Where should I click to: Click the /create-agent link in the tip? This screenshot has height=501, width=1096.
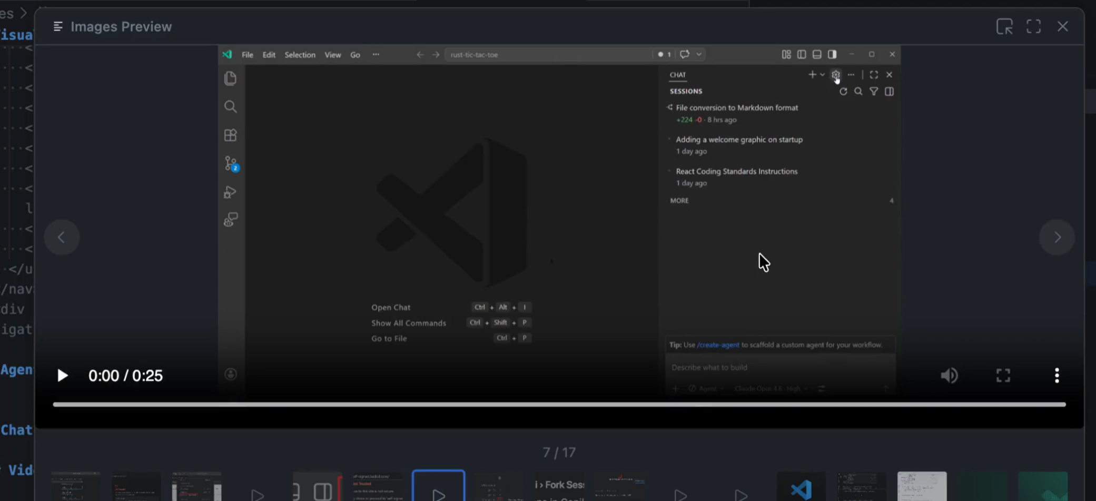(x=718, y=345)
